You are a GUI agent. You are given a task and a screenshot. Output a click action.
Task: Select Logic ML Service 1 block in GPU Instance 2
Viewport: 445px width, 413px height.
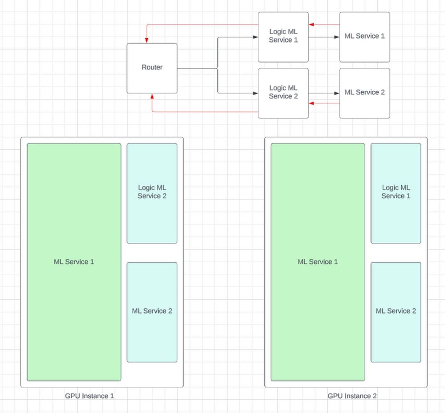coord(396,193)
